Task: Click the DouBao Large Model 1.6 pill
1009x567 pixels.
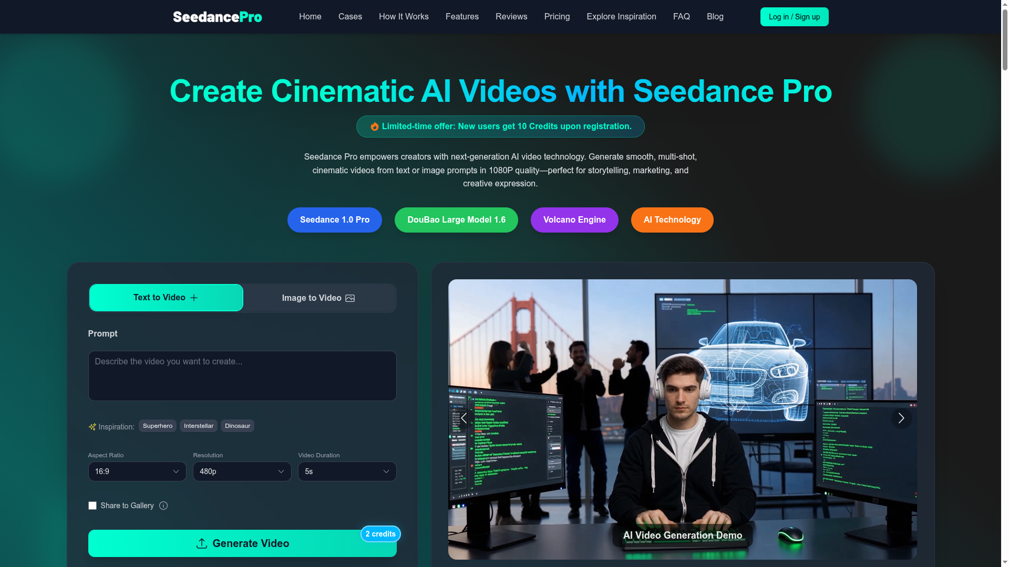Action: click(x=456, y=220)
